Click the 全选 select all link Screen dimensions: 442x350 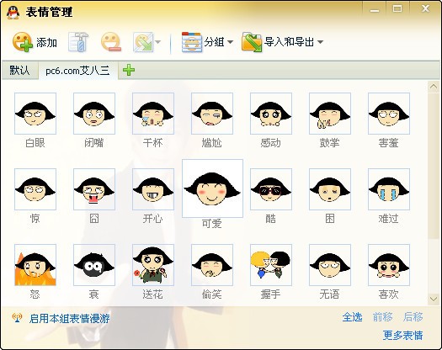(x=352, y=317)
